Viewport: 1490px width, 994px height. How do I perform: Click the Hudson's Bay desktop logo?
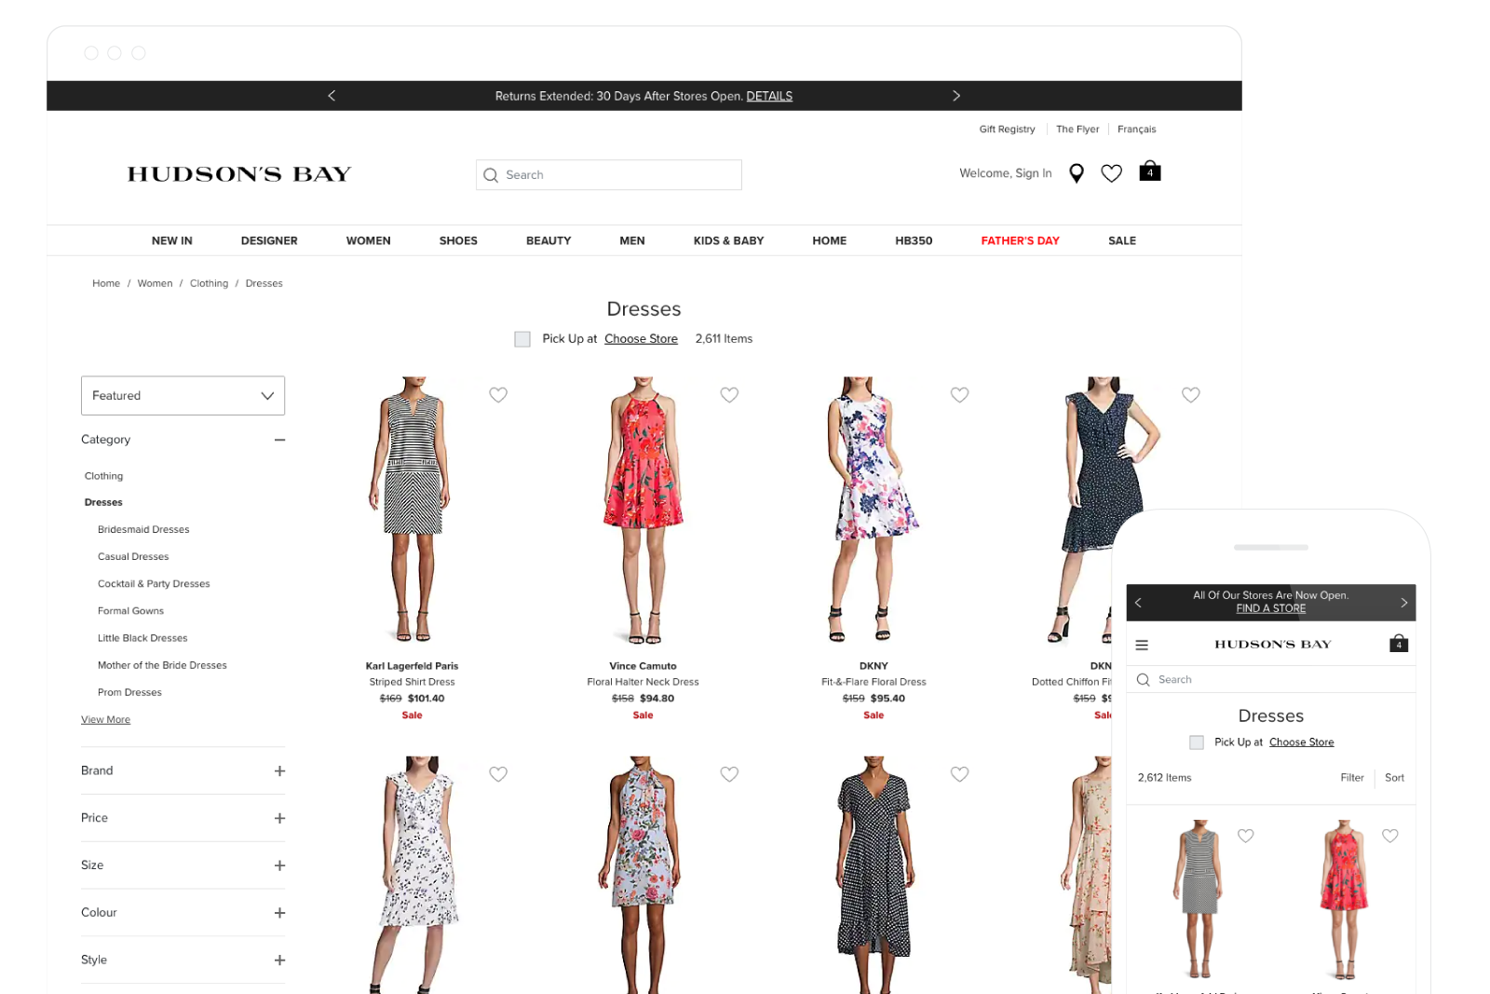tap(239, 174)
